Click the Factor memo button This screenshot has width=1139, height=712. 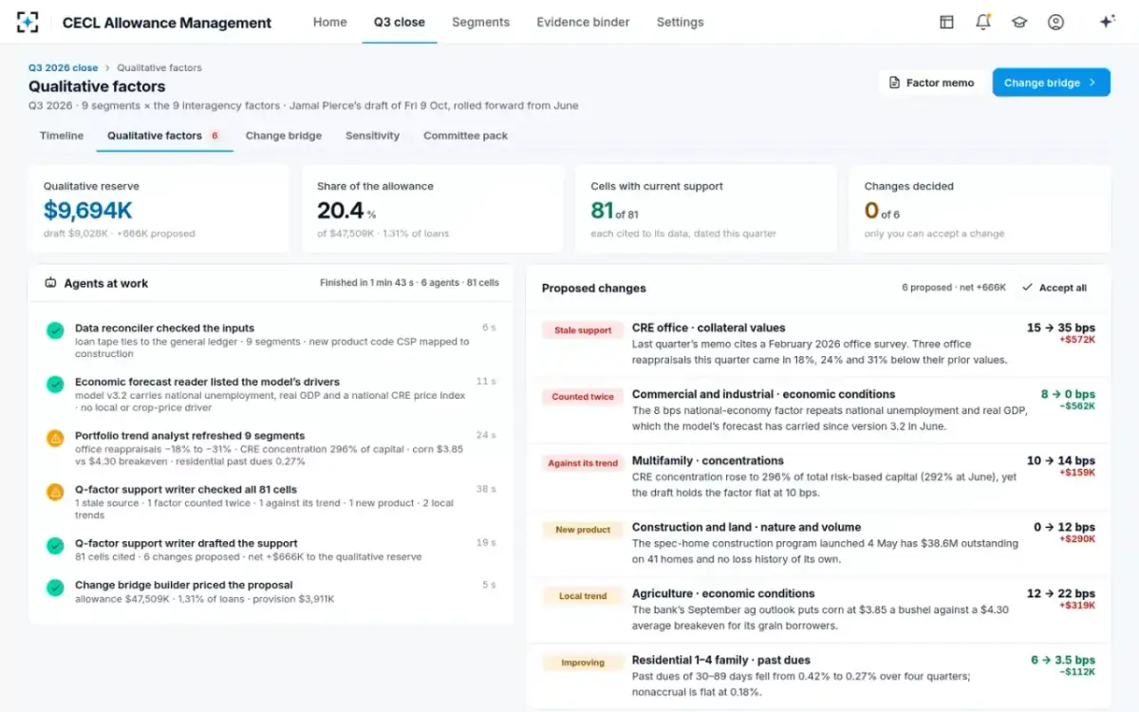coord(931,83)
